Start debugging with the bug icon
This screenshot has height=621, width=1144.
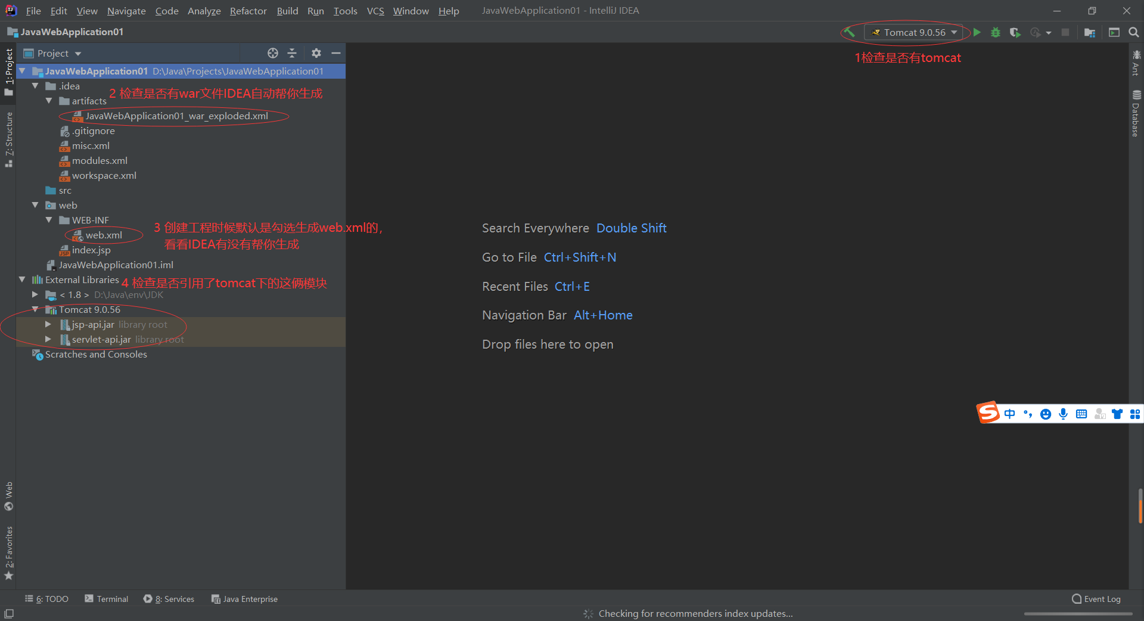point(996,32)
